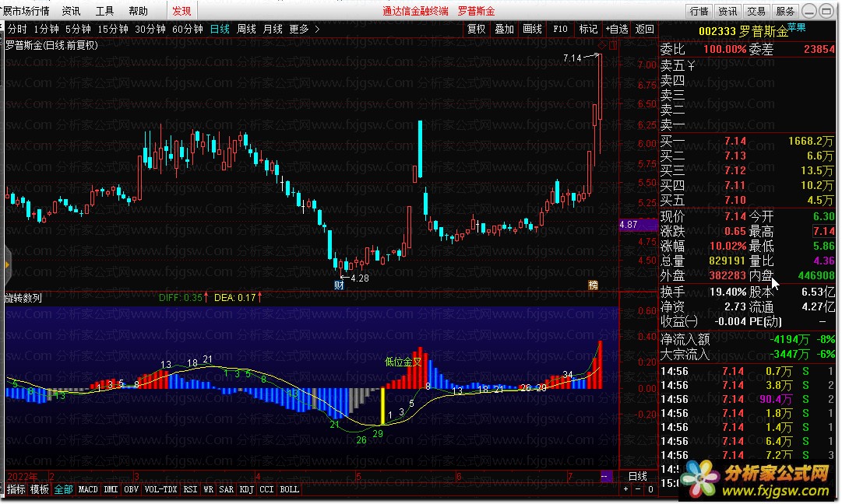Click the purple -- box on the date axis

coord(605,476)
